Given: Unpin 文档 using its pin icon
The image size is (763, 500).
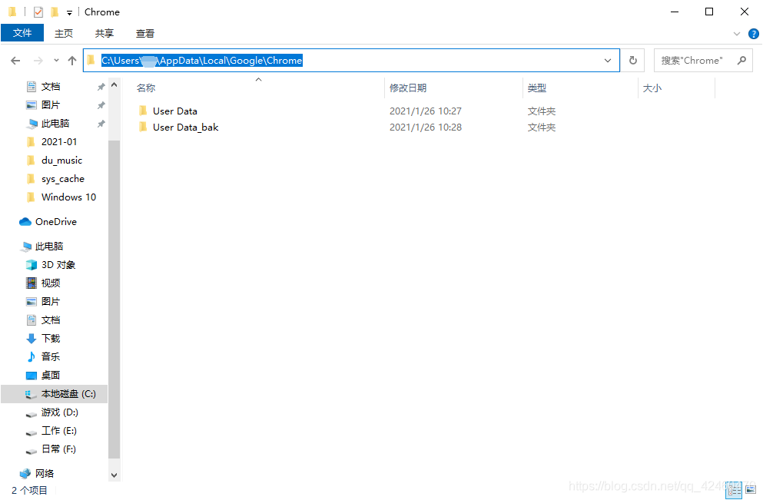Looking at the screenshot, I should [101, 87].
